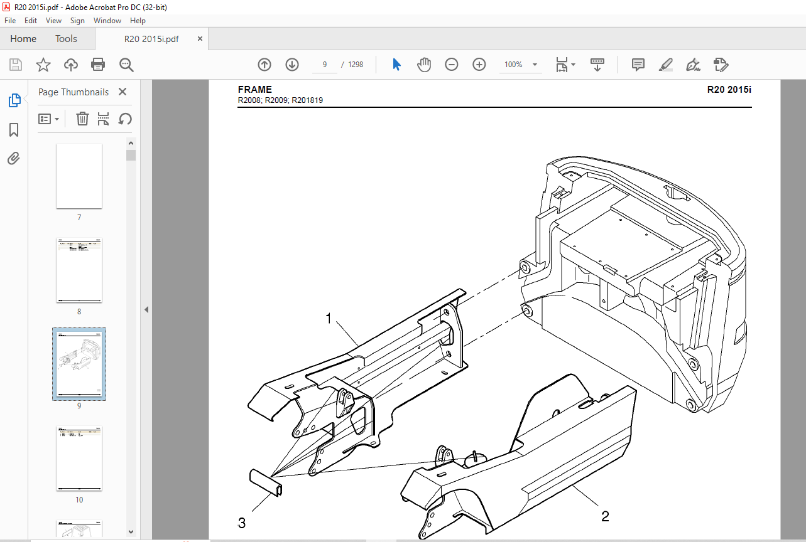Click the page number input field
This screenshot has width=806, height=542.
point(325,65)
